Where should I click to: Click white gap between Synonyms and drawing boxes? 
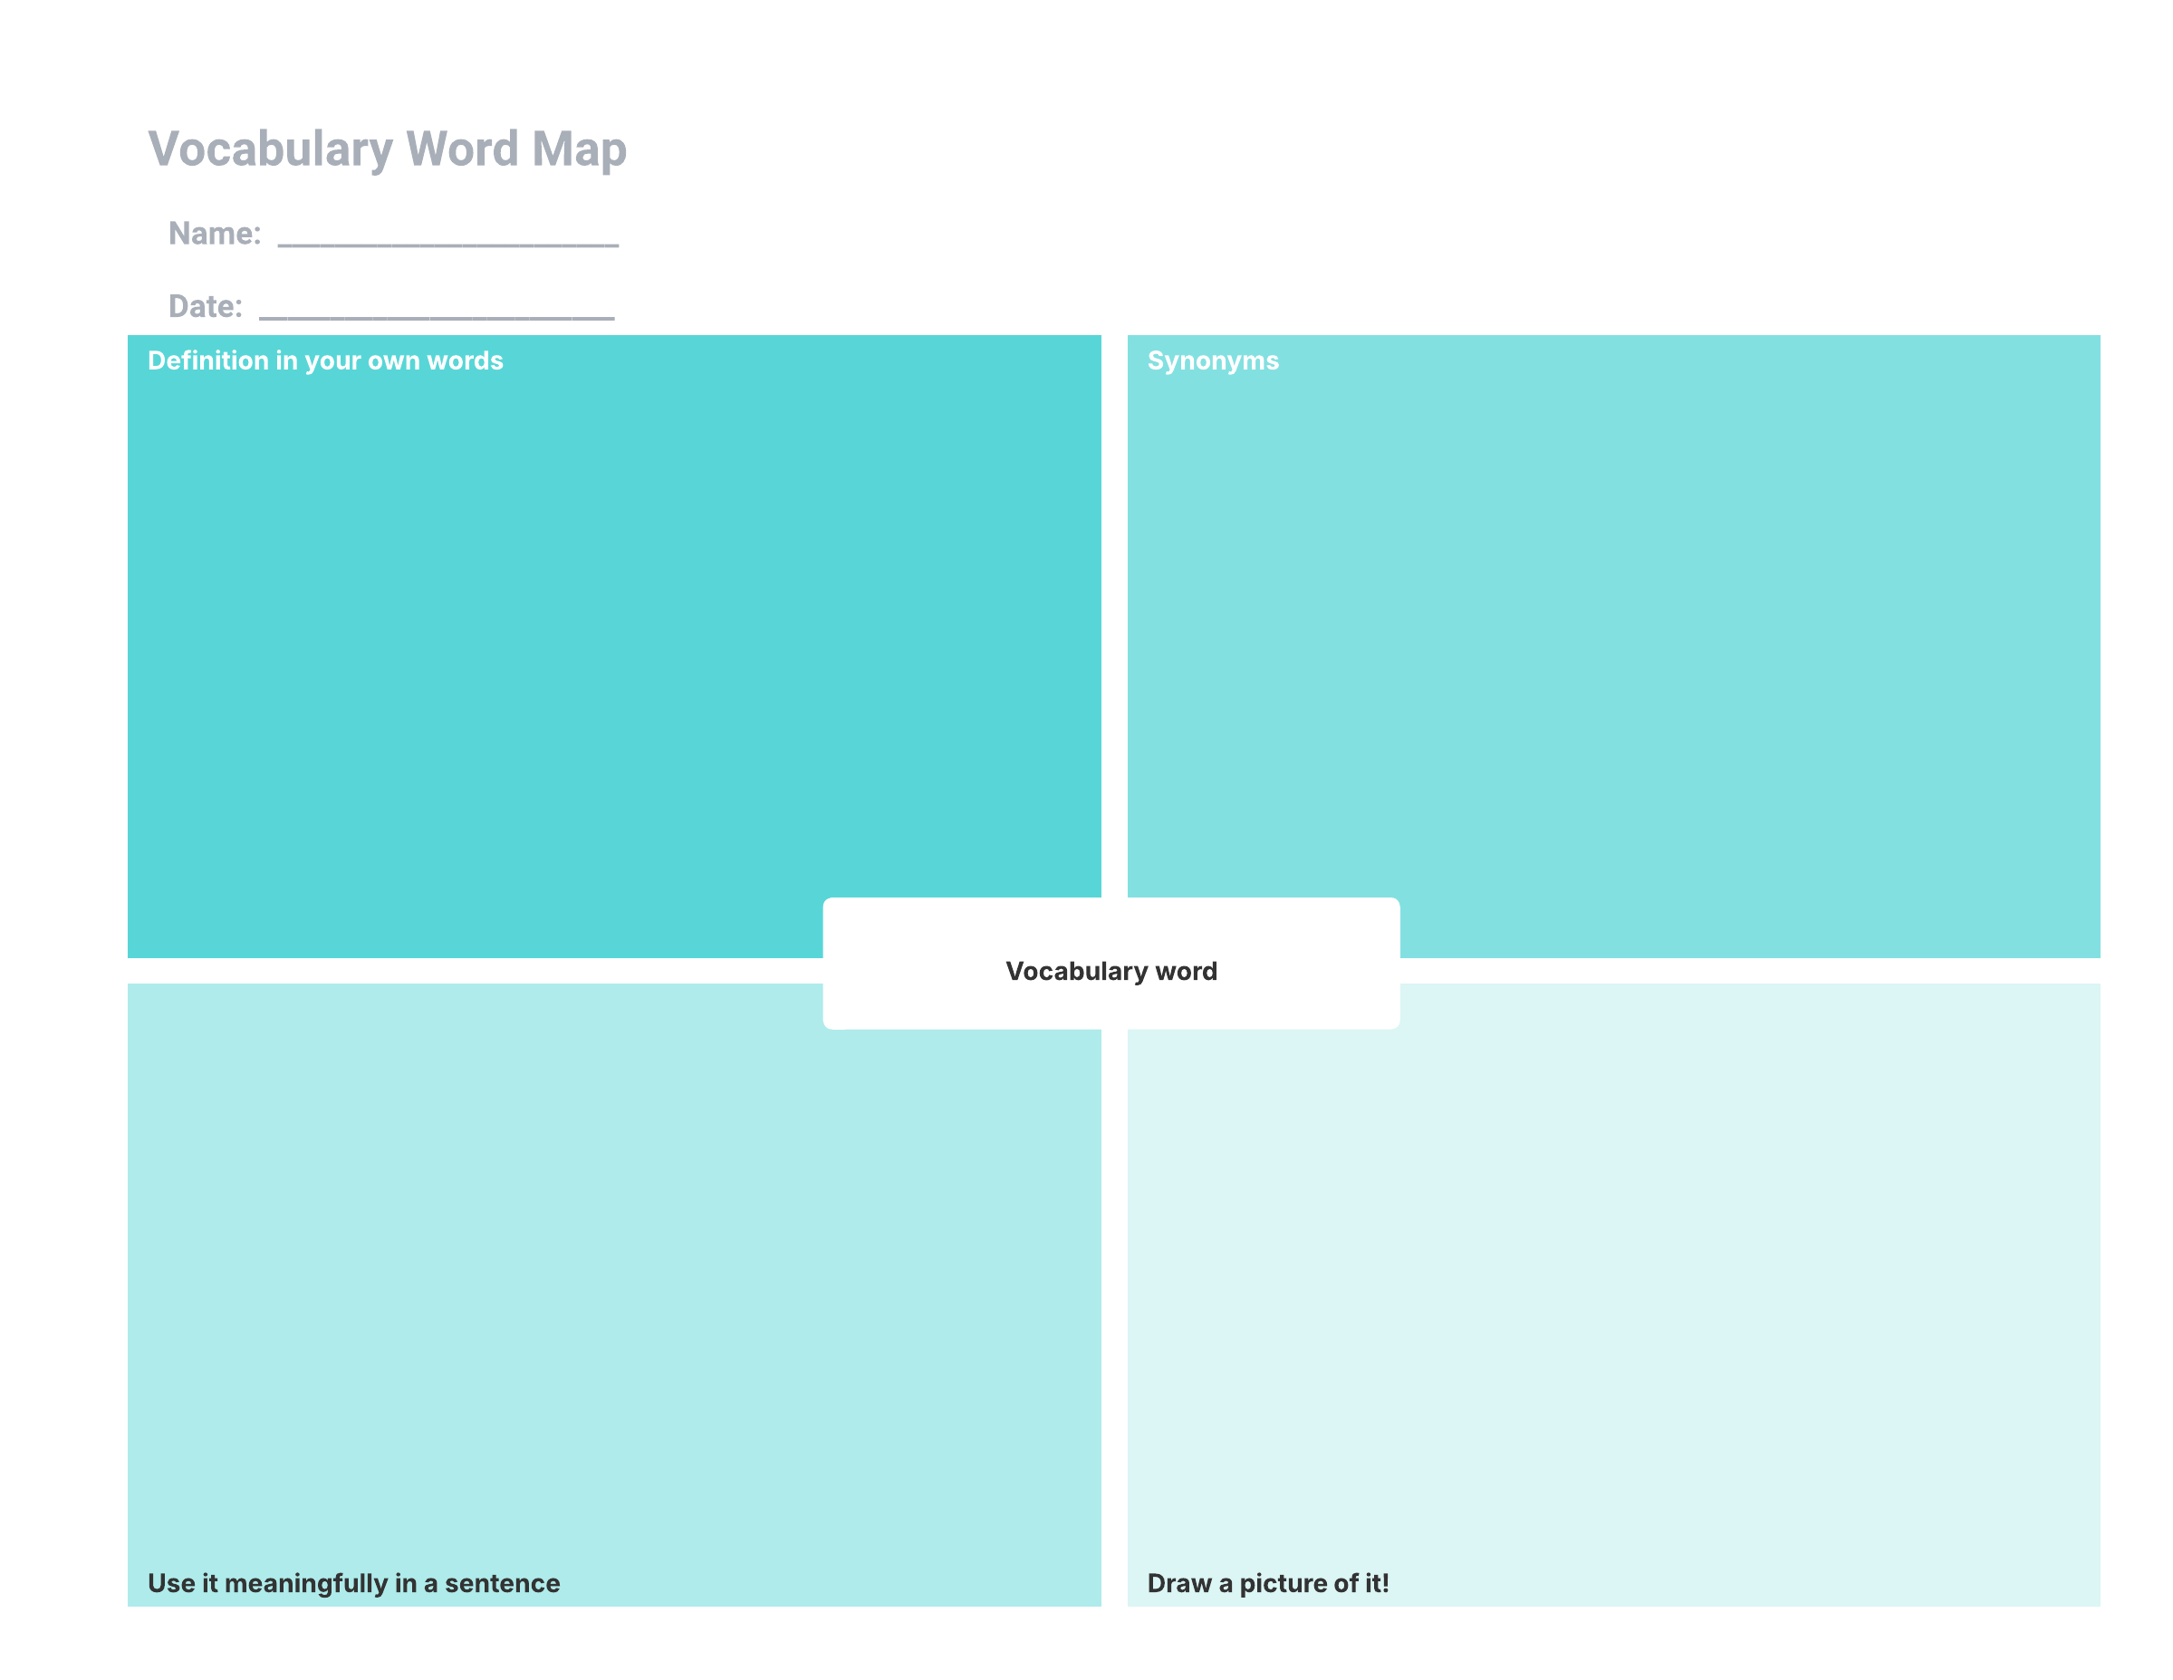1751,971
